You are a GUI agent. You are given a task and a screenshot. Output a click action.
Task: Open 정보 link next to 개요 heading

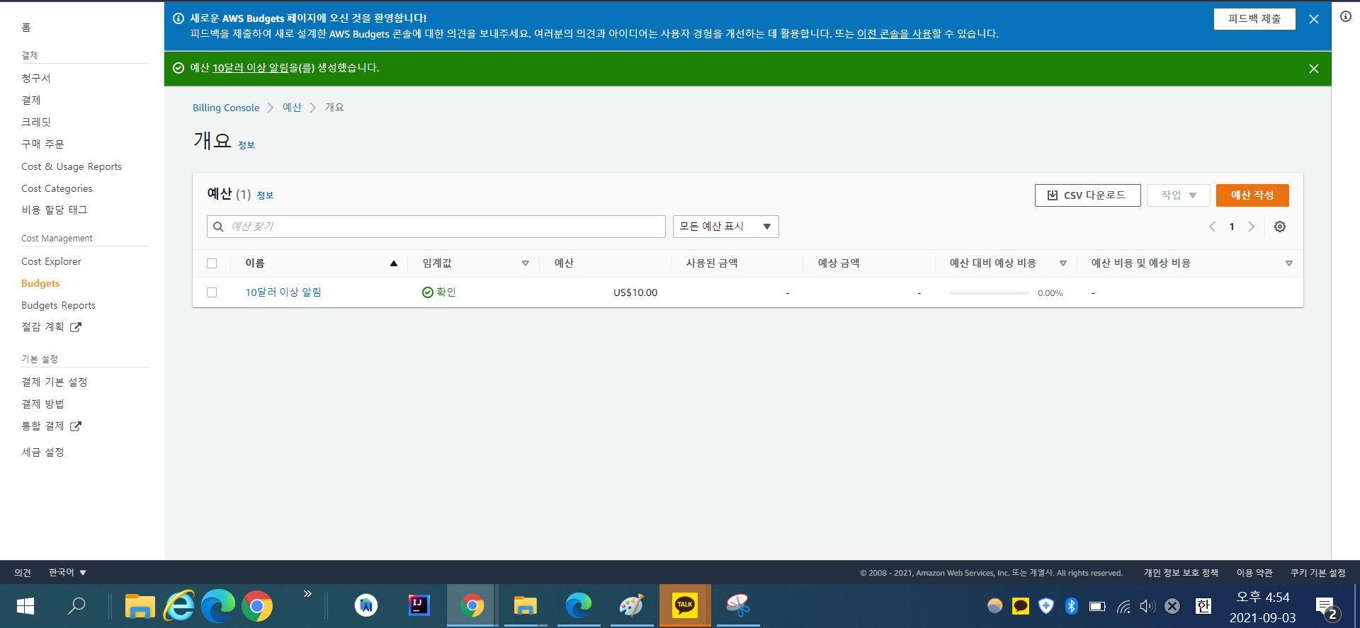coord(246,145)
